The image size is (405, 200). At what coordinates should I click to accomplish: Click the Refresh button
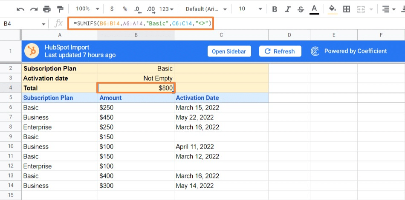point(280,51)
